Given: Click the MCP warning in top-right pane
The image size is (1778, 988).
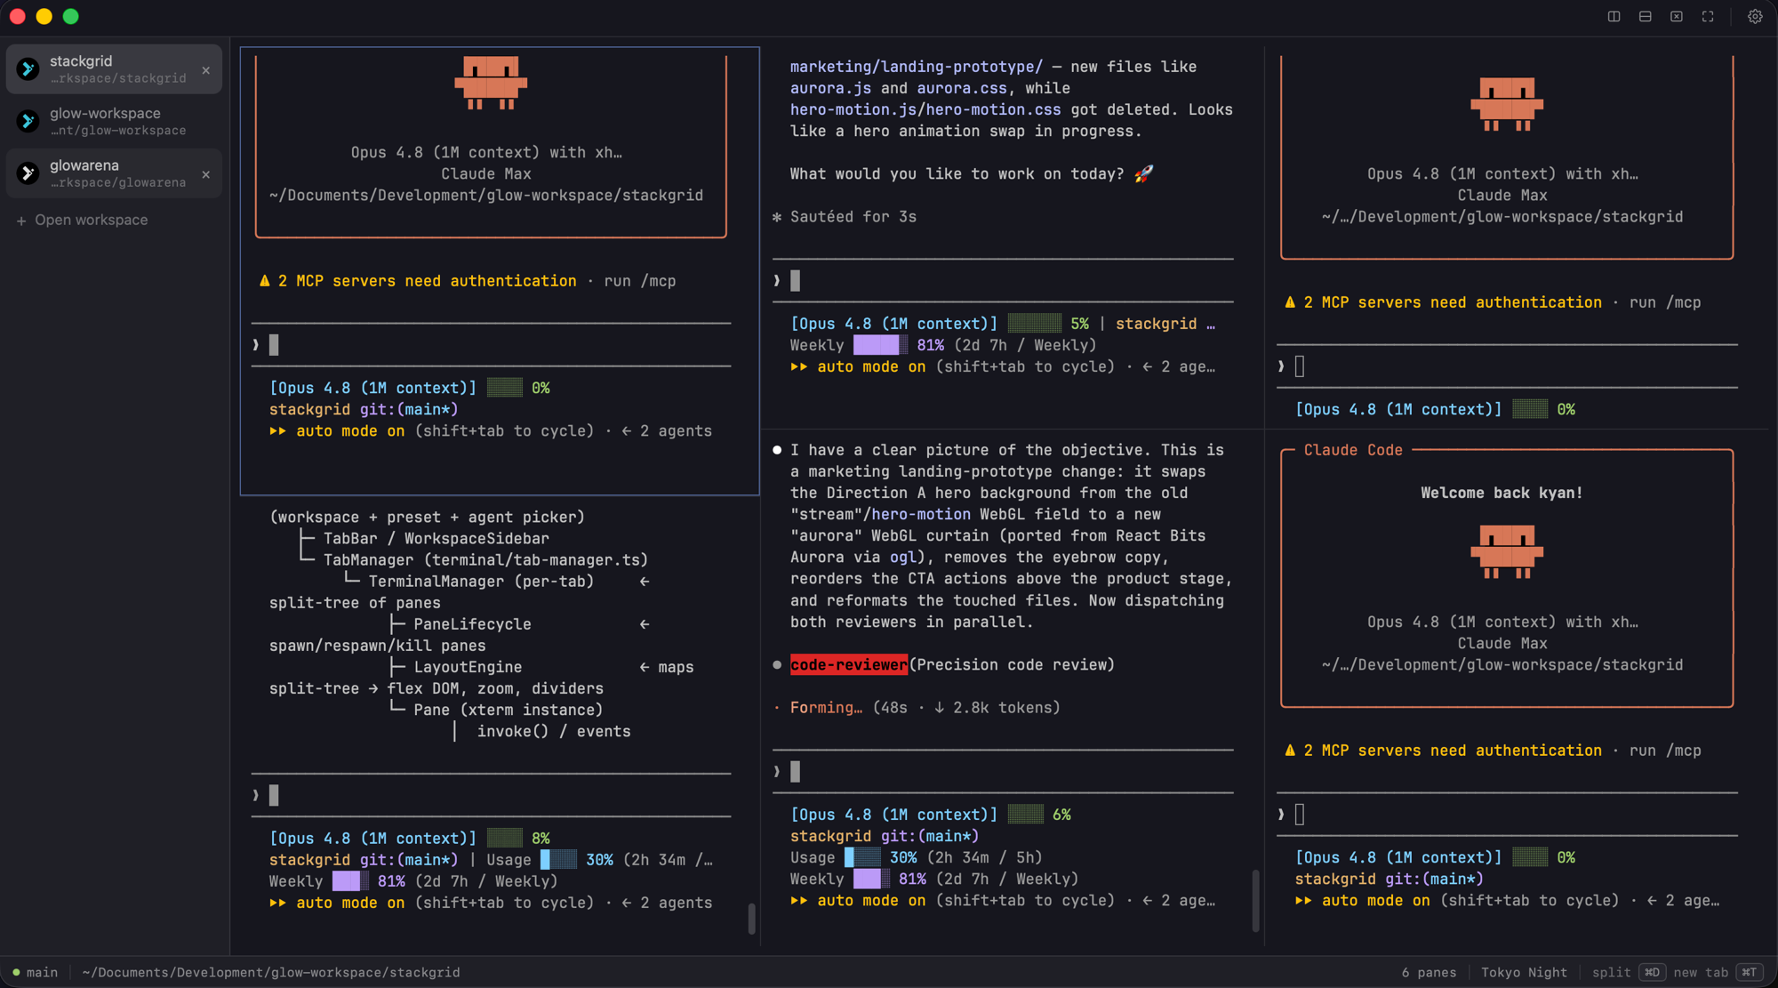Looking at the screenshot, I should pyautogui.click(x=1493, y=302).
